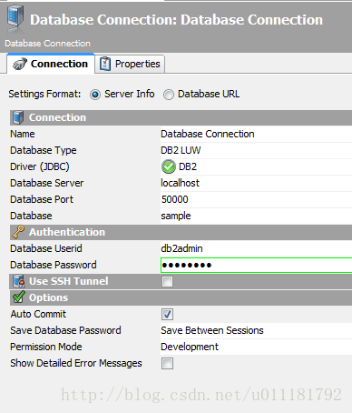
Task: Select the Server Info radio button
Action: pyautogui.click(x=95, y=95)
